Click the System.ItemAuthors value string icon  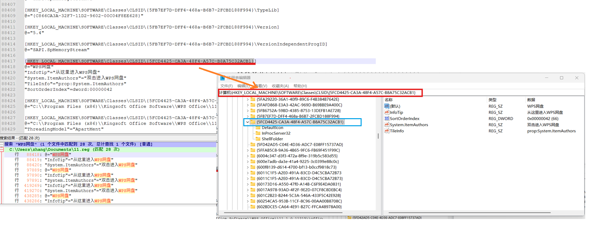(x=387, y=125)
